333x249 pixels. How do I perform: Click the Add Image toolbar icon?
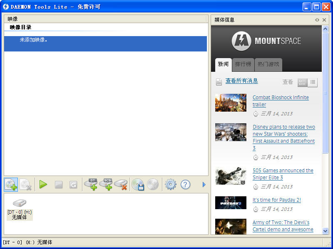pyautogui.click(x=11, y=185)
